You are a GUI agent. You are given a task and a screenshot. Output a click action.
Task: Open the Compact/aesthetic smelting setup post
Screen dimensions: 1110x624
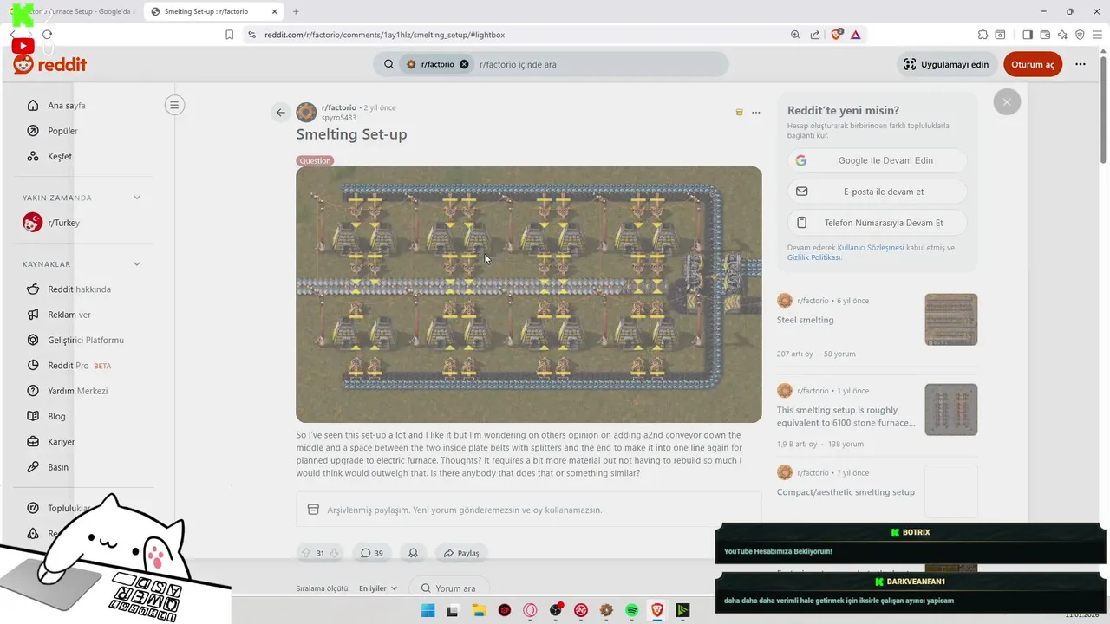coord(846,492)
